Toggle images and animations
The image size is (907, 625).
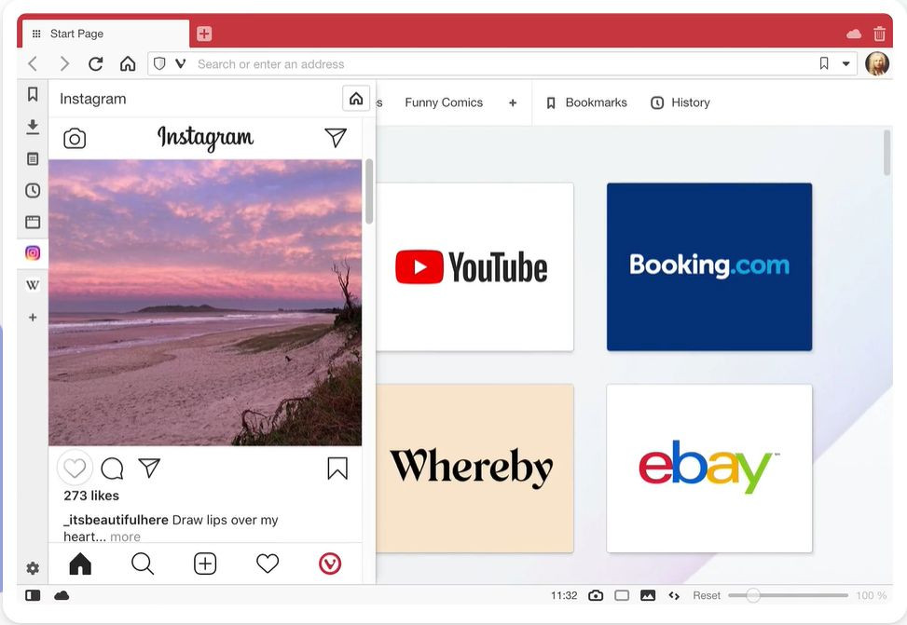tap(648, 595)
